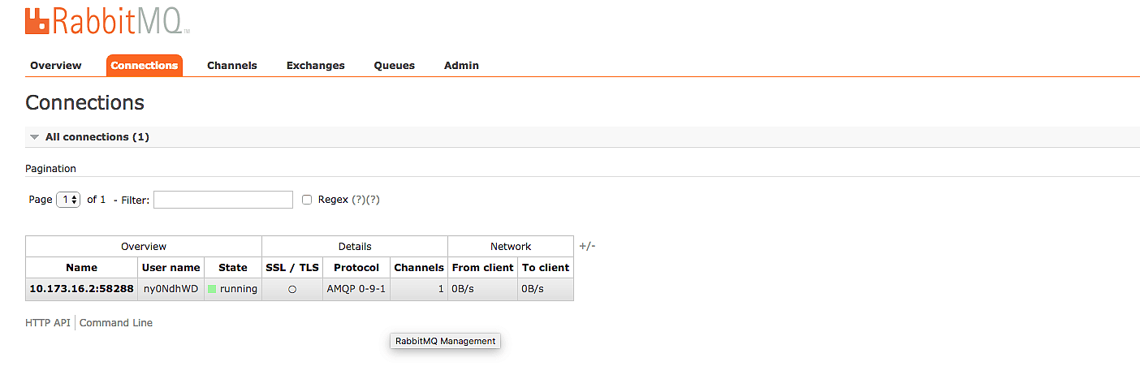Click the green running state indicator
This screenshot has width=1140, height=375.
point(212,289)
